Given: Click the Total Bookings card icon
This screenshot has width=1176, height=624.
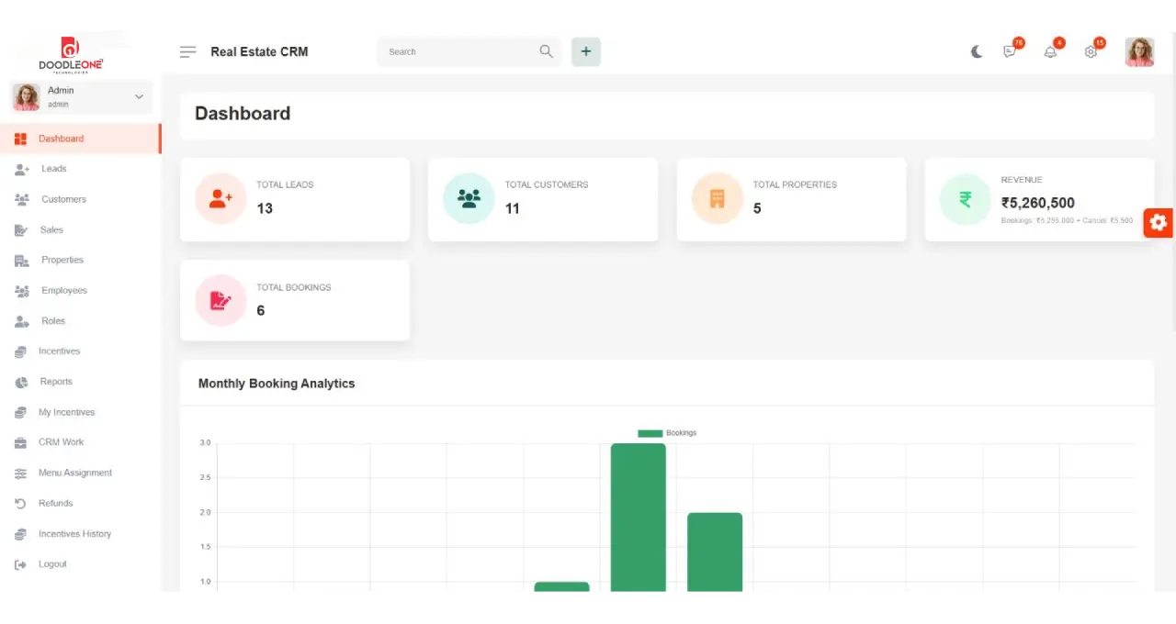Looking at the screenshot, I should pos(220,300).
